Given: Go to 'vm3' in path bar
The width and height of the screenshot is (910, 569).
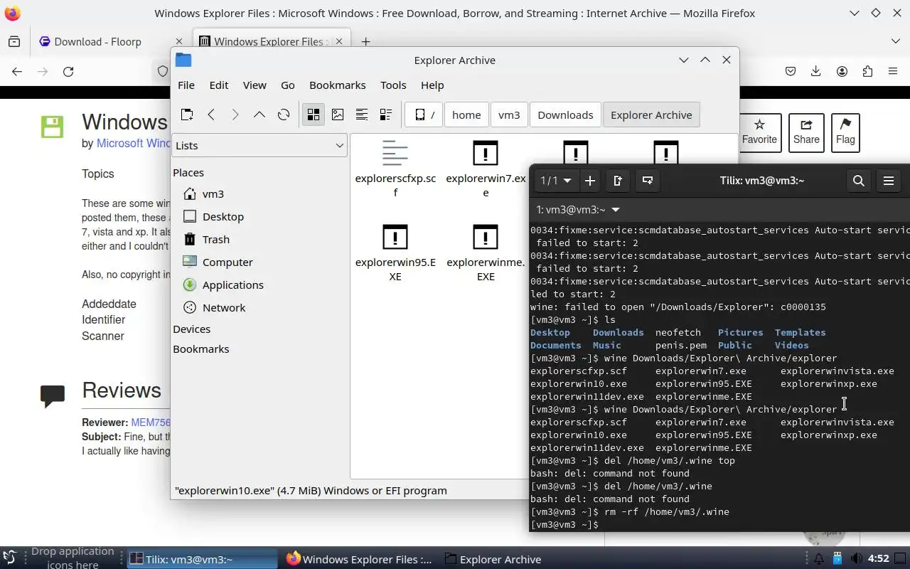Looking at the screenshot, I should tap(509, 115).
